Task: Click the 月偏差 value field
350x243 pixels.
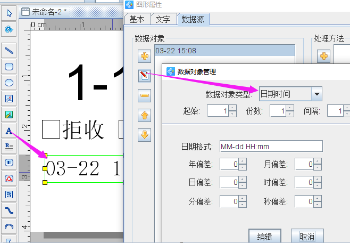Action: [x=304, y=164]
